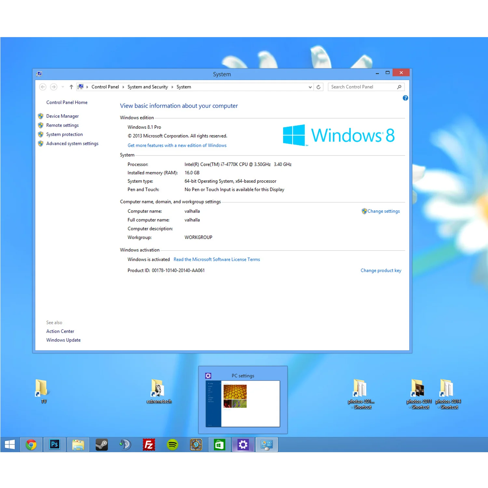Open the blue Help question mark

(x=405, y=98)
